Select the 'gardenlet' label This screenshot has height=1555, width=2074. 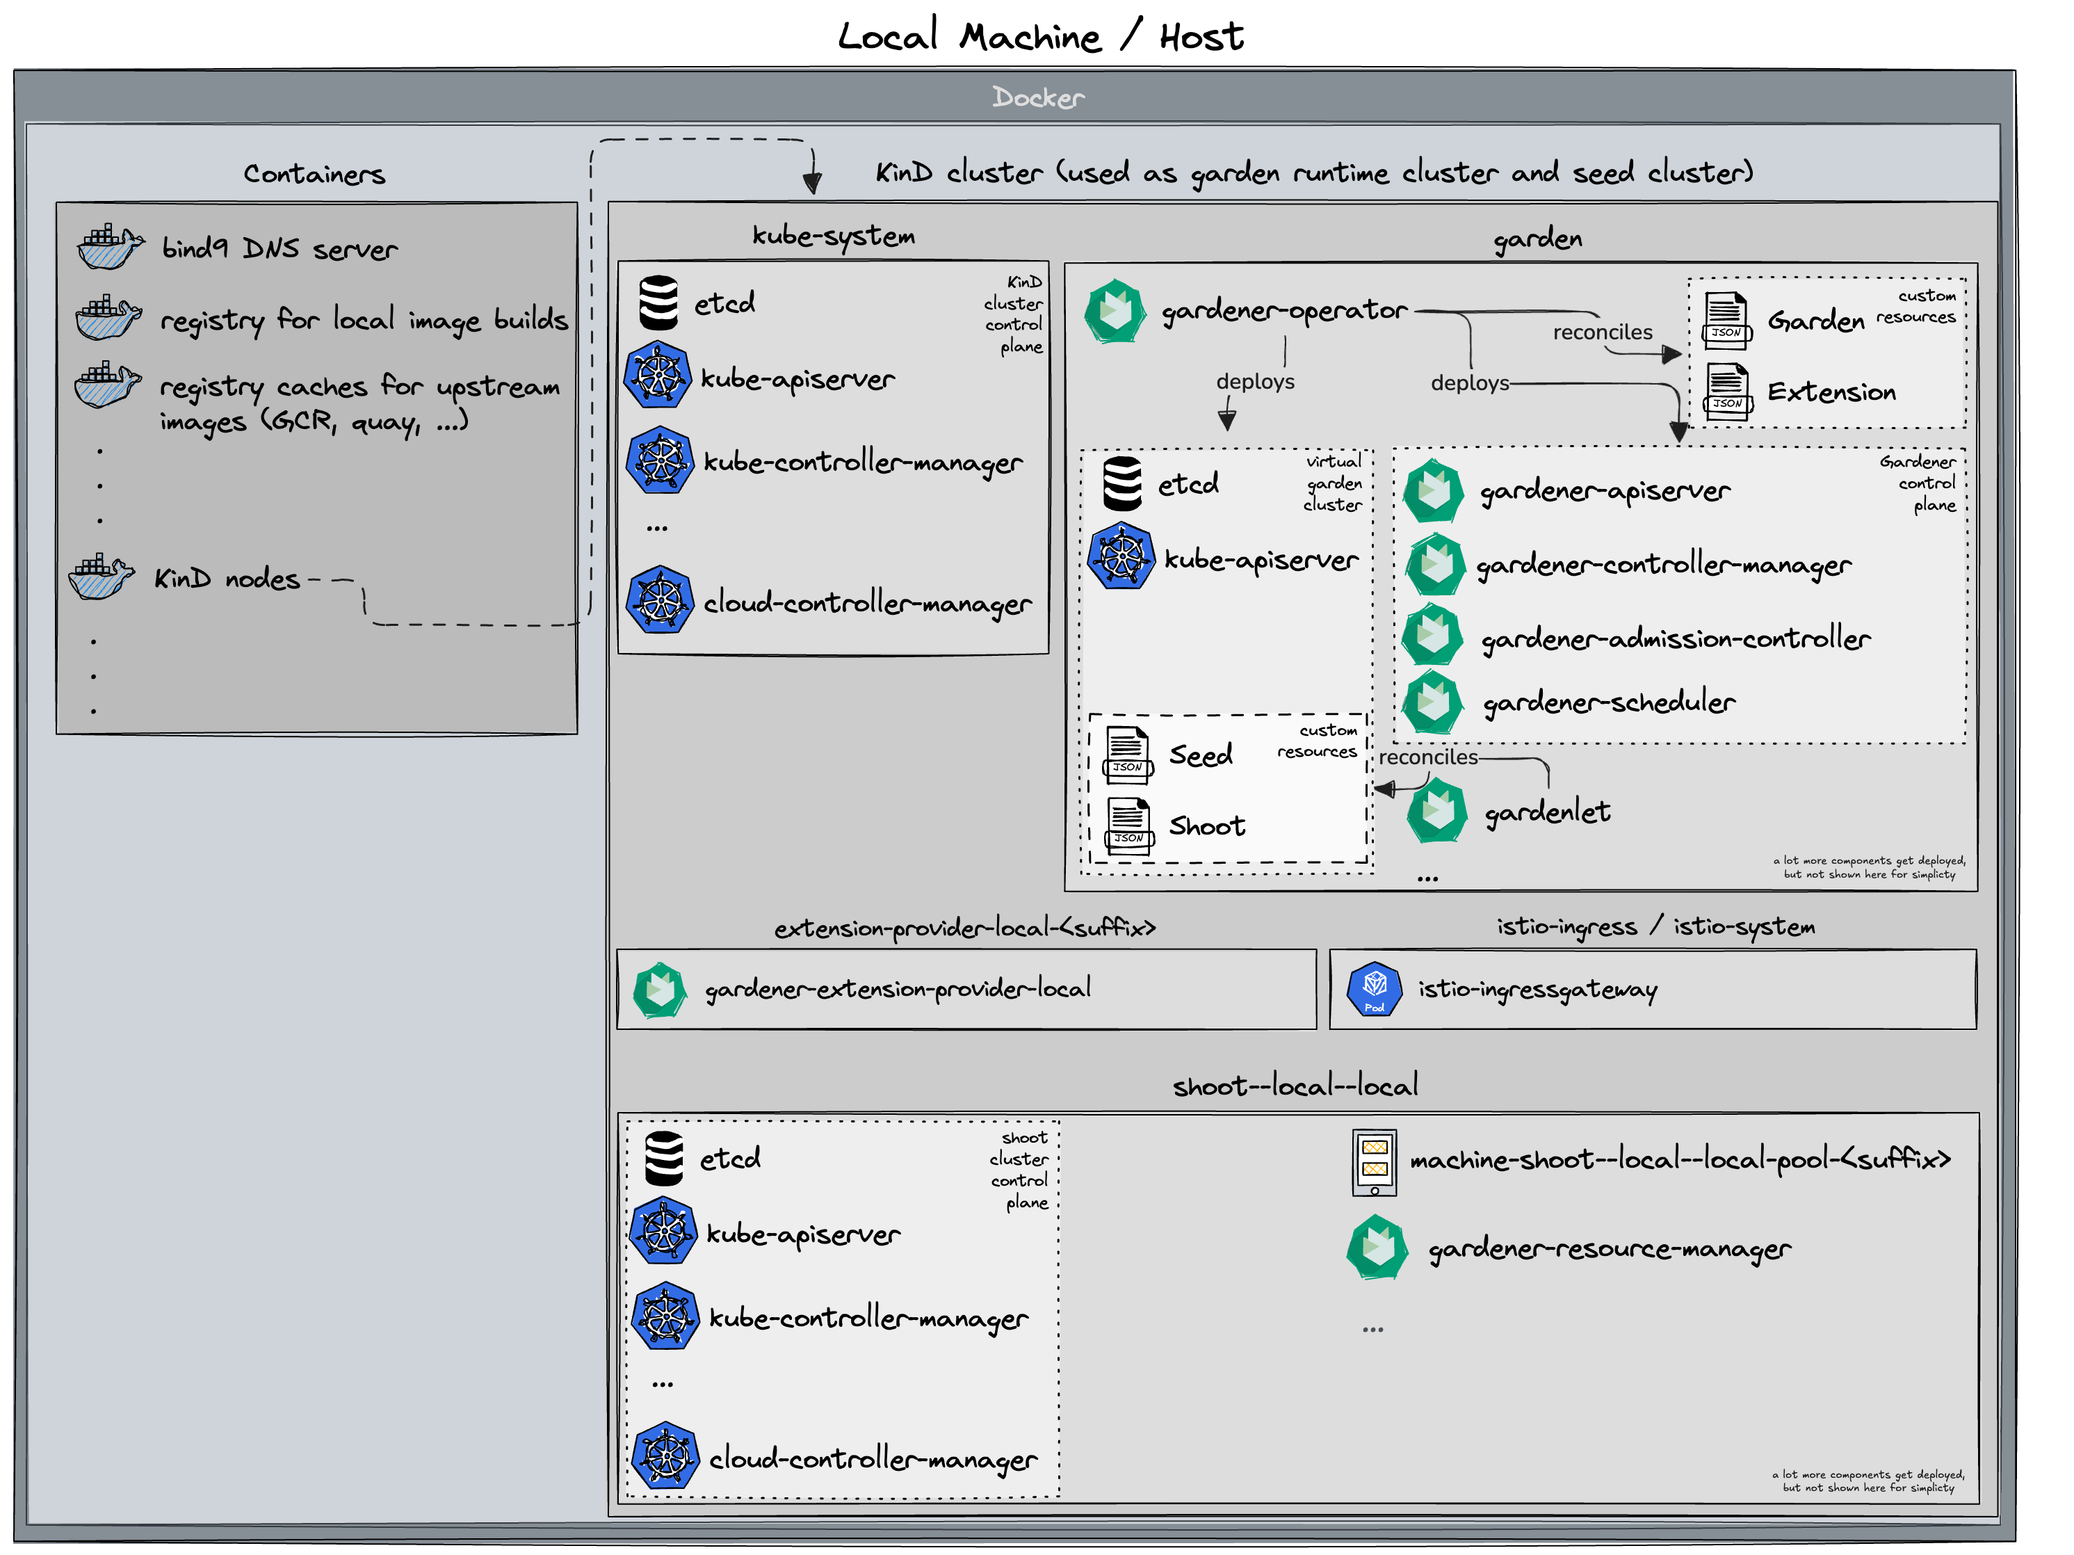click(x=1547, y=812)
